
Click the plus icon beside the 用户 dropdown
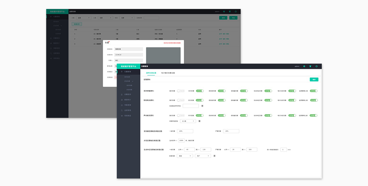pyautogui.click(x=214, y=156)
